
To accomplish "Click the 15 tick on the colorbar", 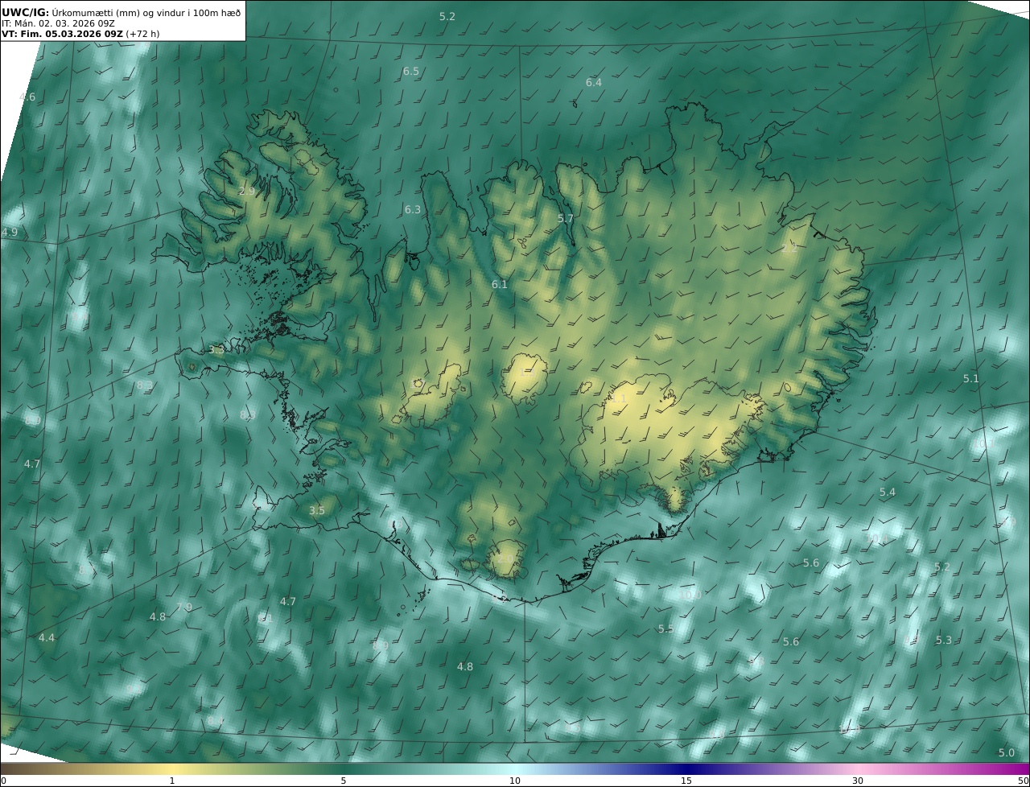I will (x=686, y=781).
